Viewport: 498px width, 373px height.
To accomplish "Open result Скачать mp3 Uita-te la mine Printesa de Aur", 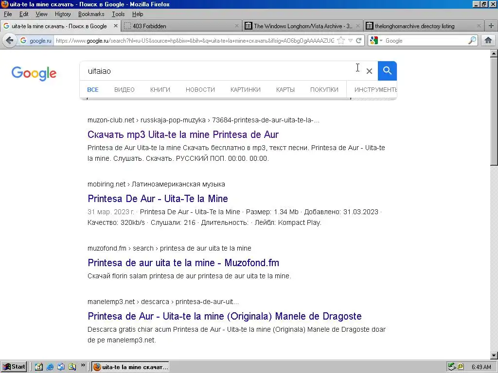I will click(183, 135).
